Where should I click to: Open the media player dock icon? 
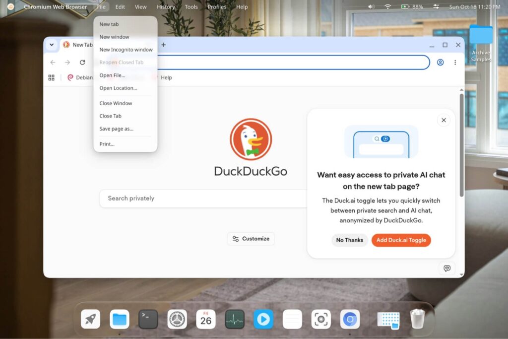263,319
